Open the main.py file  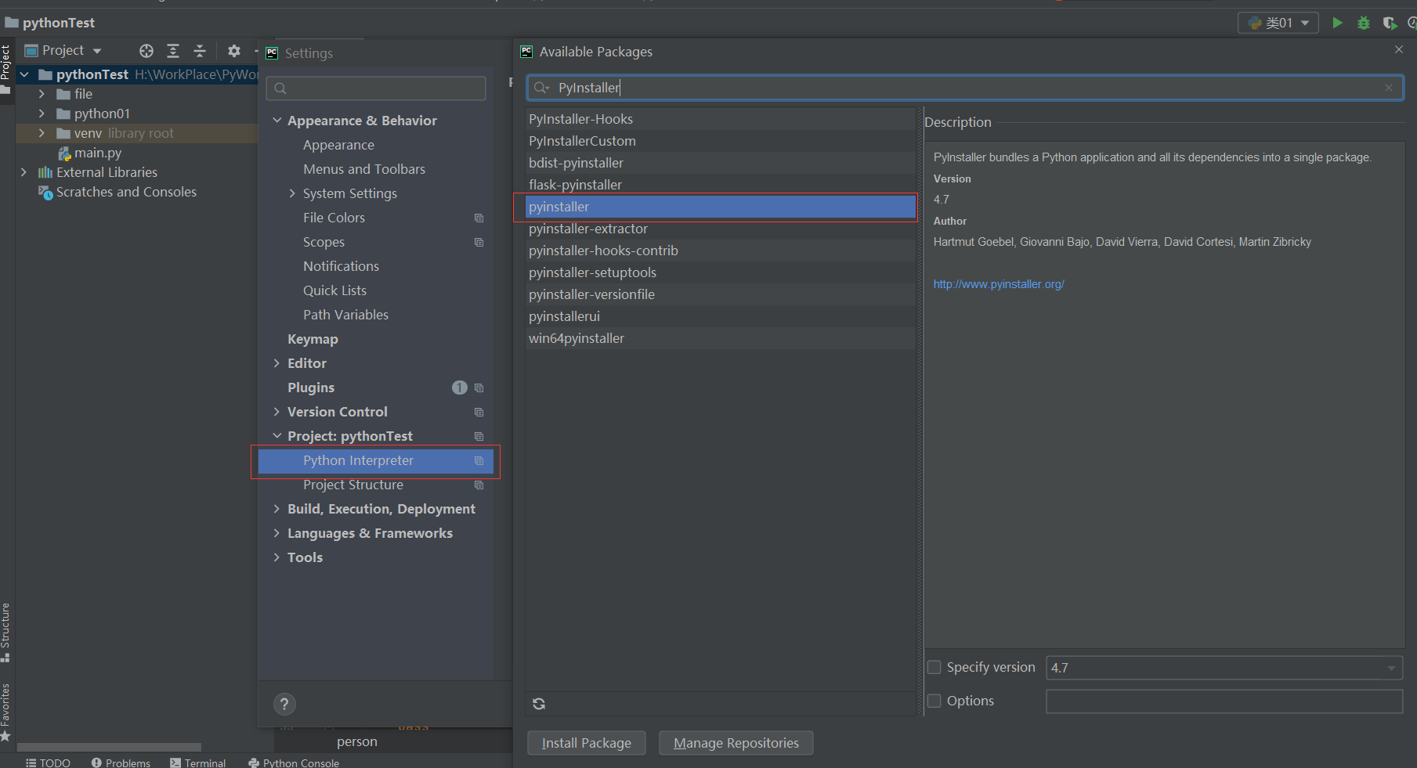[98, 153]
